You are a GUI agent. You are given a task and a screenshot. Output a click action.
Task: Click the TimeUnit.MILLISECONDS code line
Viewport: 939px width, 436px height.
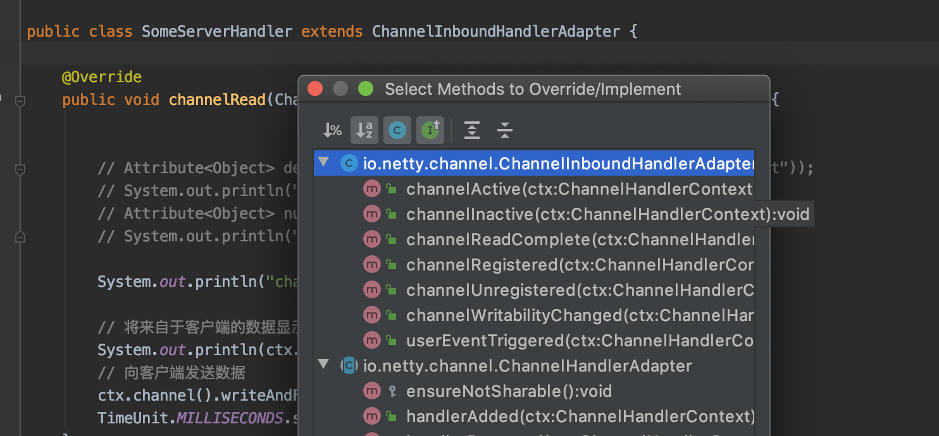click(x=197, y=418)
